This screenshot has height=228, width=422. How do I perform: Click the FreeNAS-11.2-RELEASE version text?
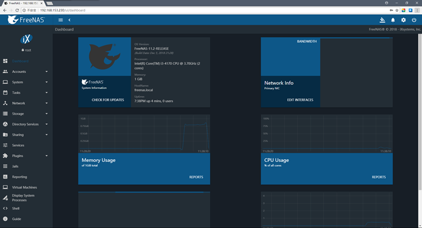(152, 49)
